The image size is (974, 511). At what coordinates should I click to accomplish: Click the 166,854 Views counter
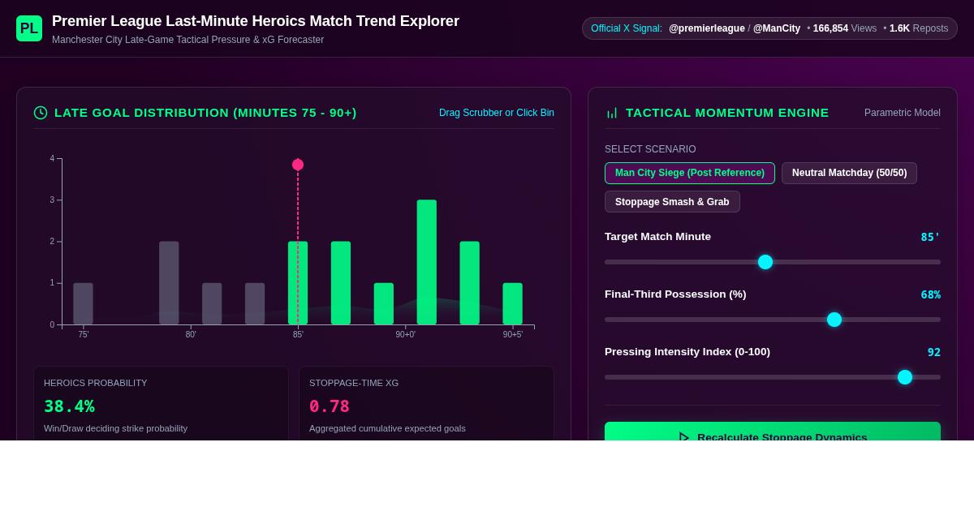pyautogui.click(x=845, y=28)
